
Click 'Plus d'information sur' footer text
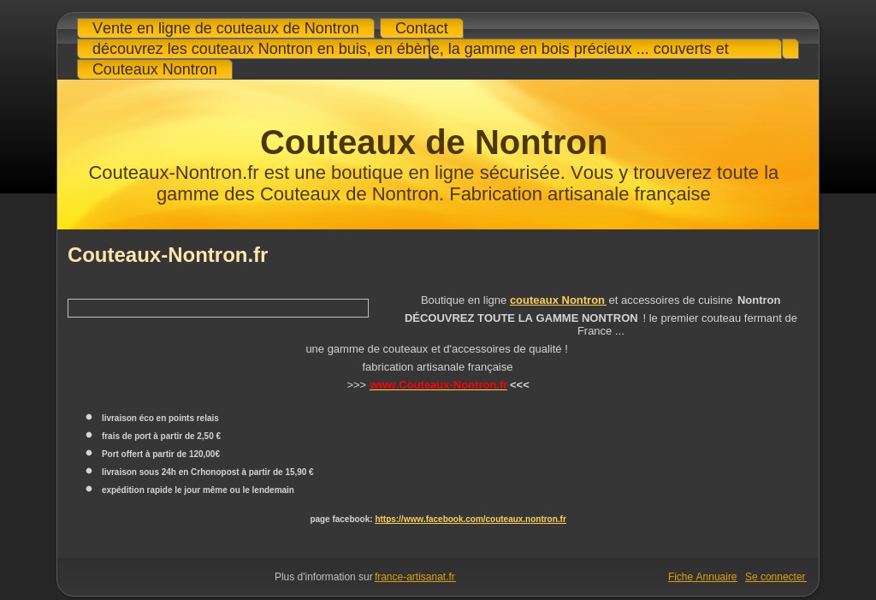click(323, 577)
